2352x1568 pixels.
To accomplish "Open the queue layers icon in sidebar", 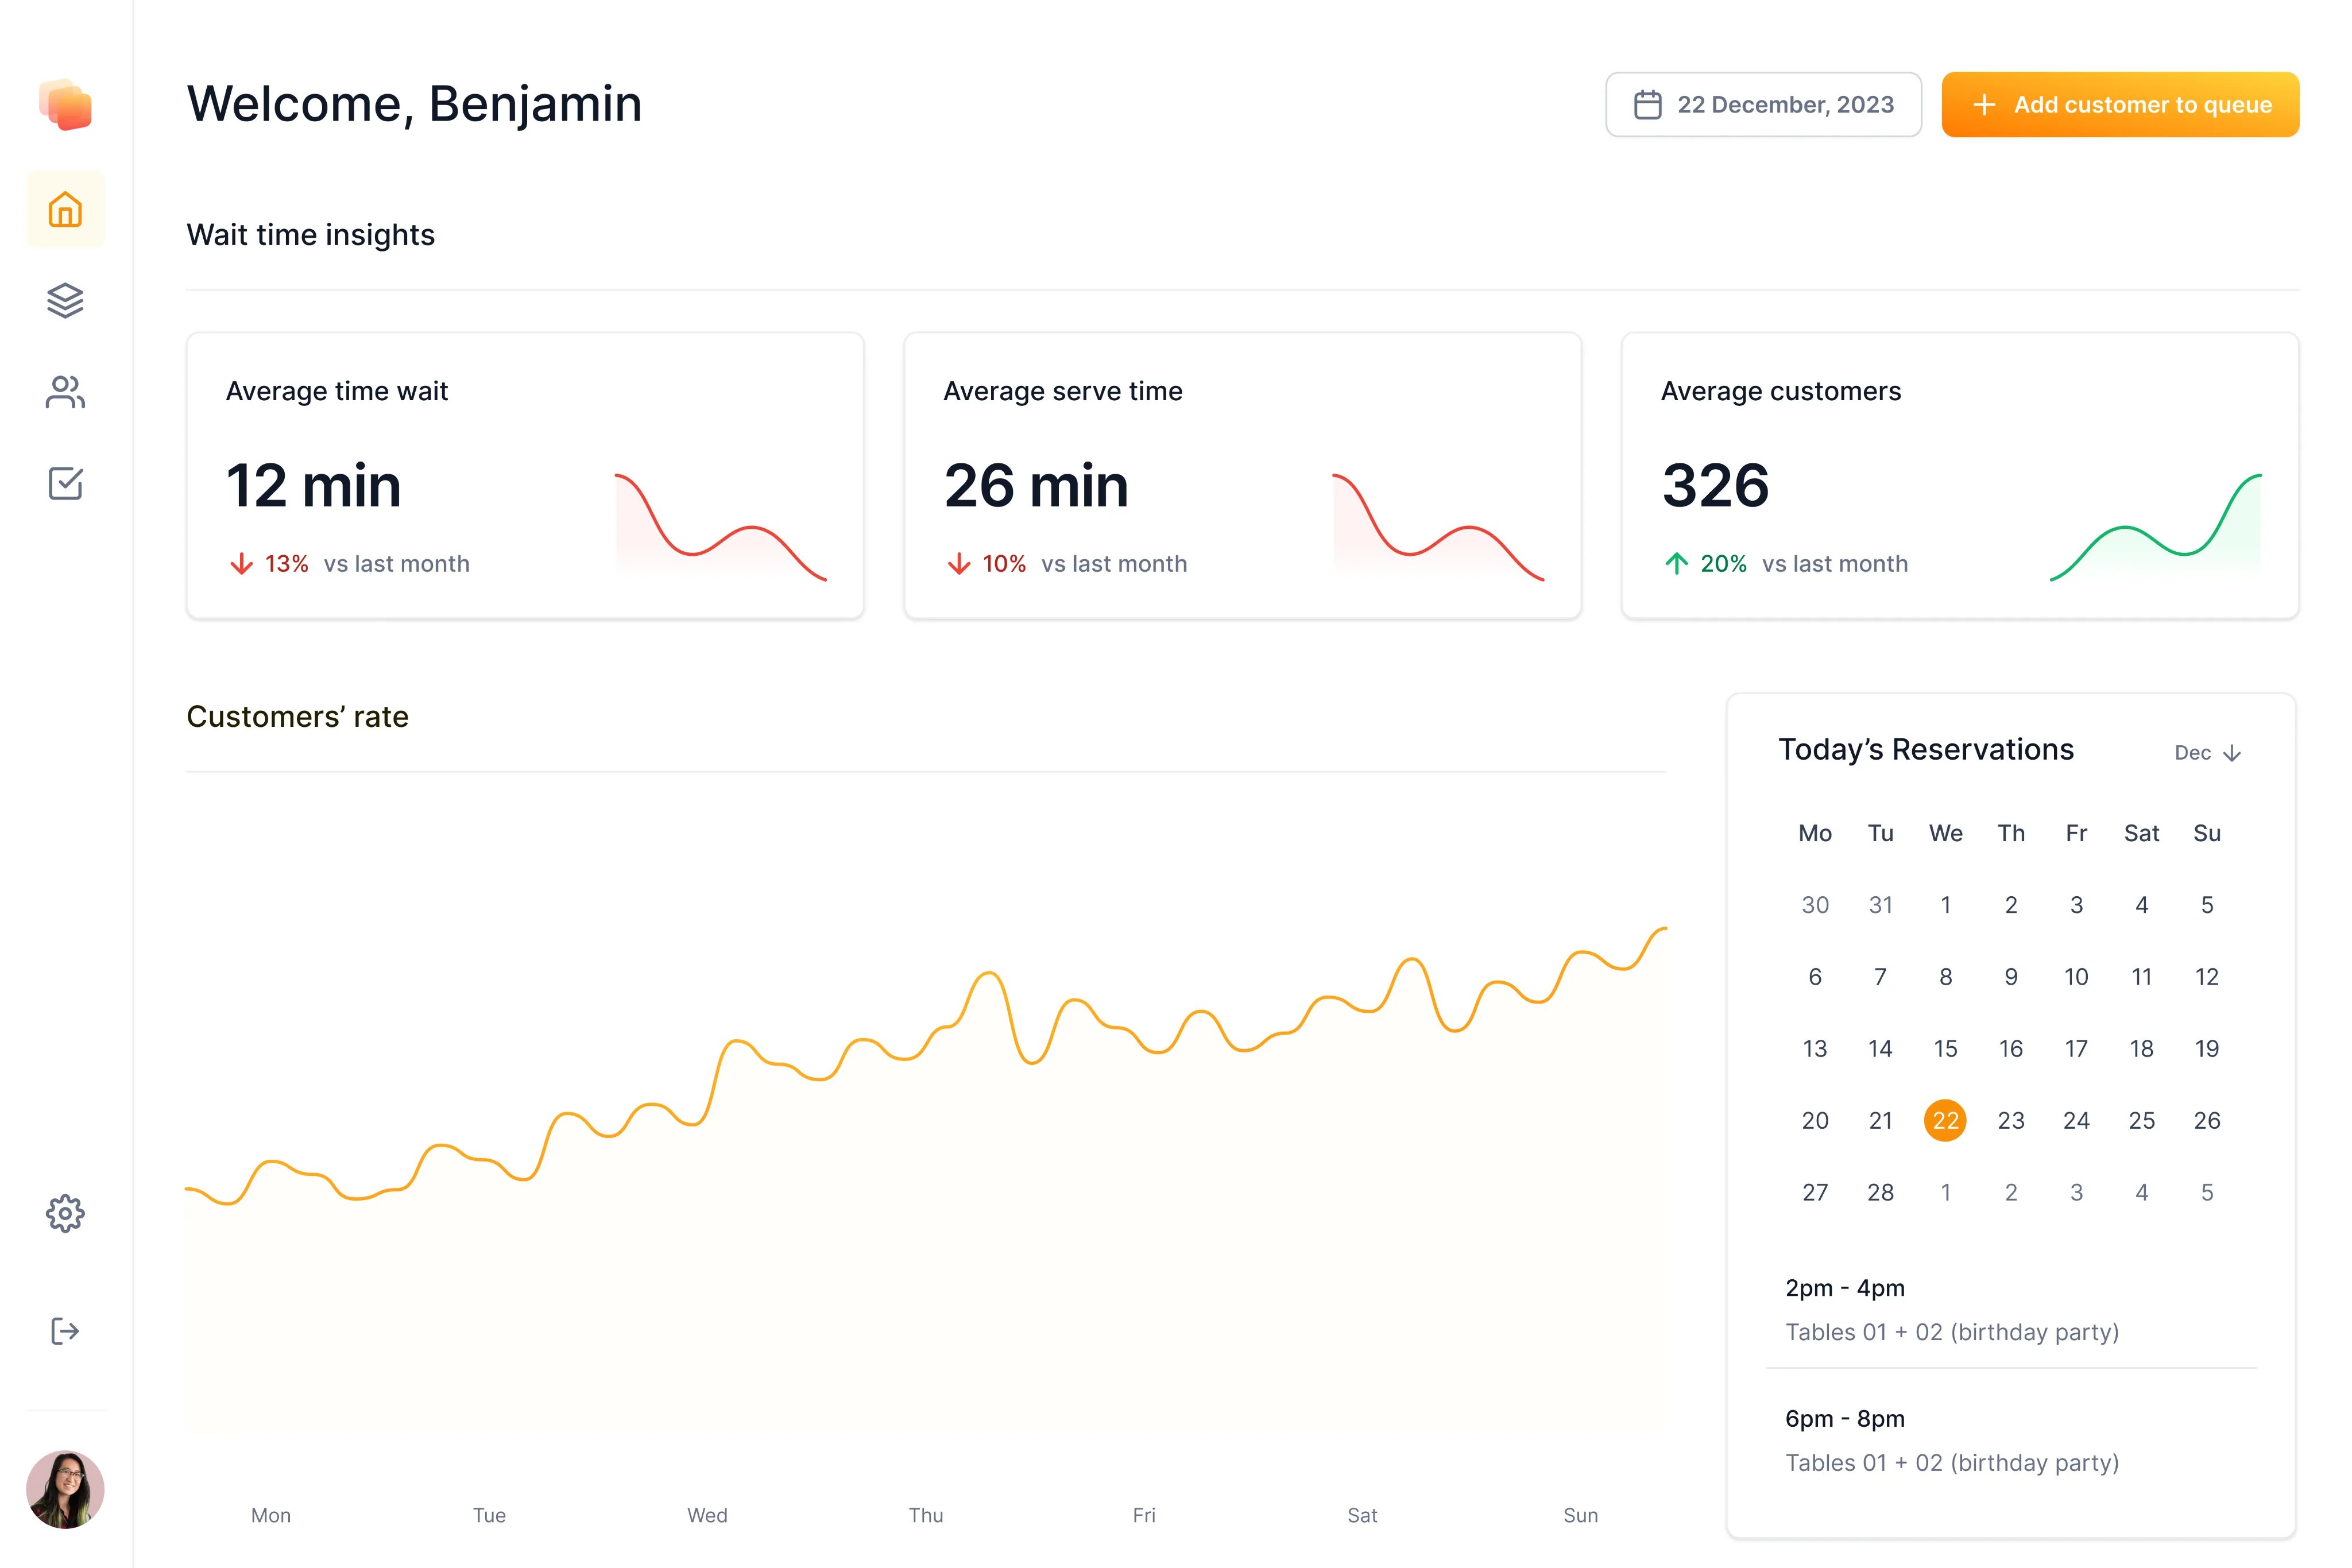I will [65, 300].
